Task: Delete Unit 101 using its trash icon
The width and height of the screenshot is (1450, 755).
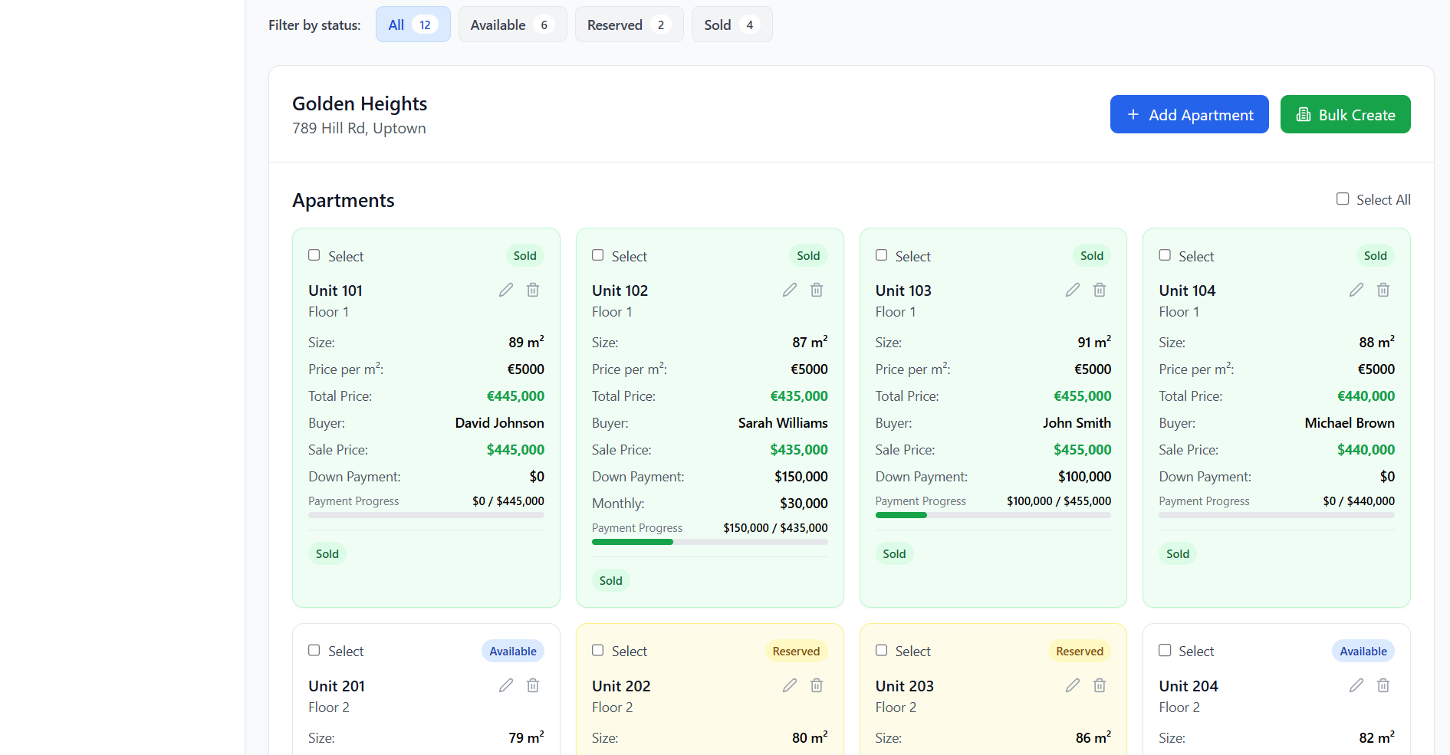Action: coord(533,290)
